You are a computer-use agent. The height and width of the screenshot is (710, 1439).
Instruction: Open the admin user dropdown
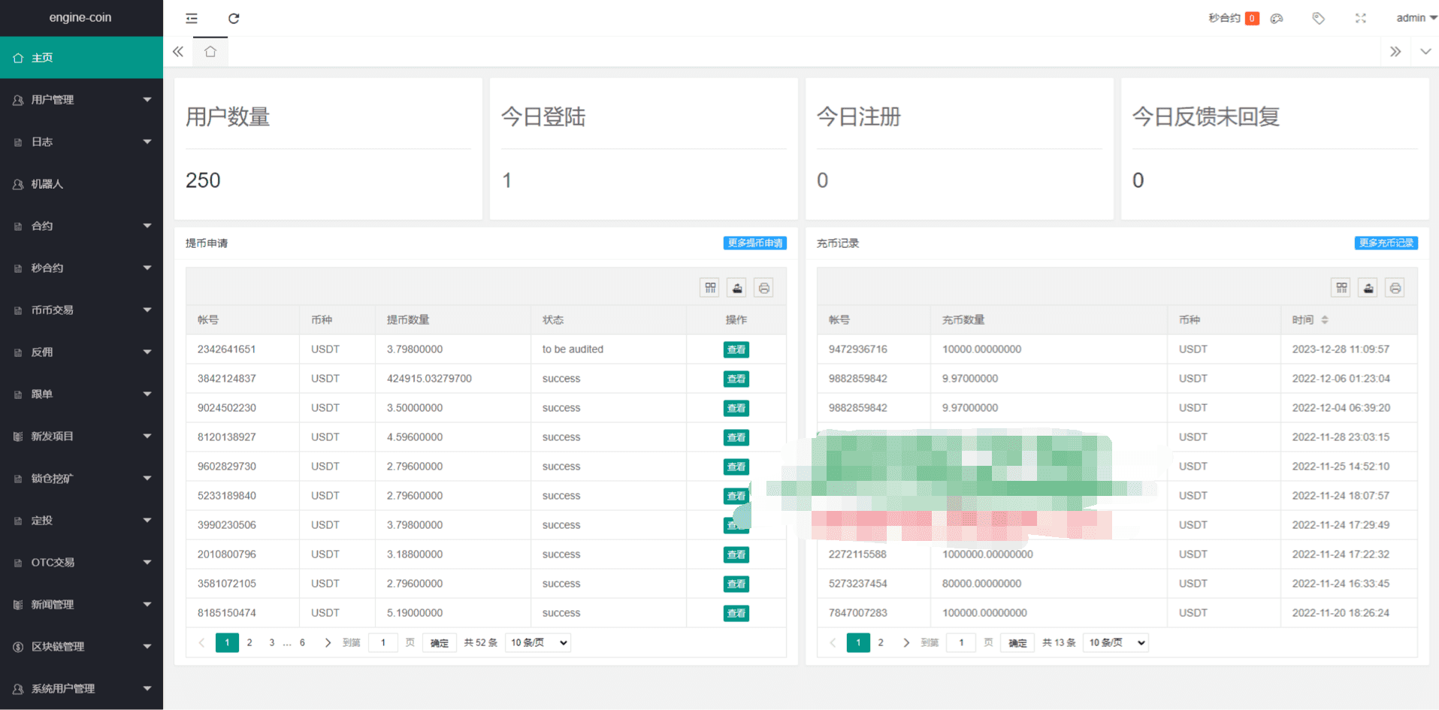(1415, 18)
